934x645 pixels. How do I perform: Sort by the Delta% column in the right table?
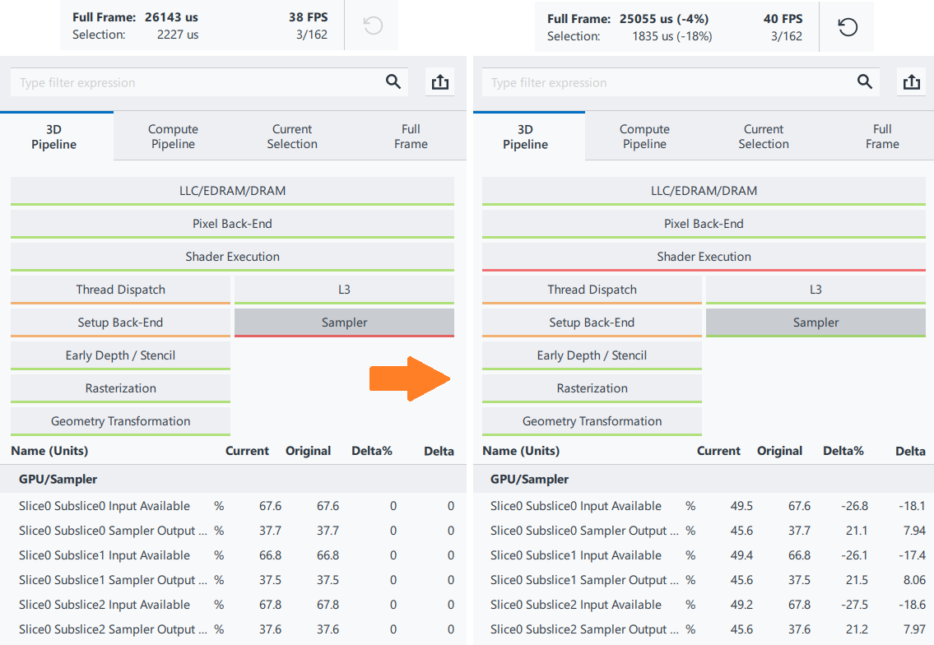click(x=843, y=451)
